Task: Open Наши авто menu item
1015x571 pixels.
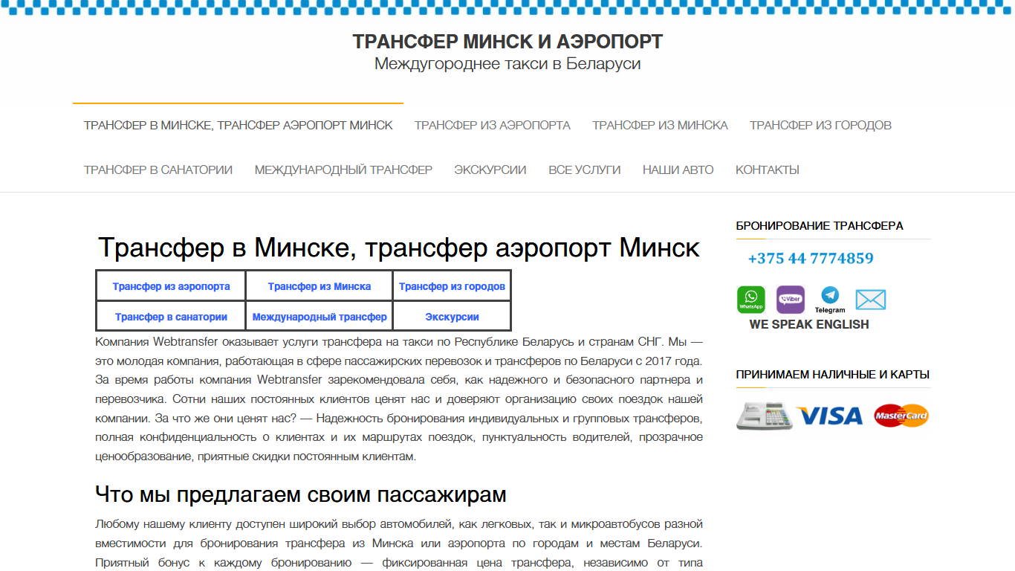Action: [x=678, y=170]
